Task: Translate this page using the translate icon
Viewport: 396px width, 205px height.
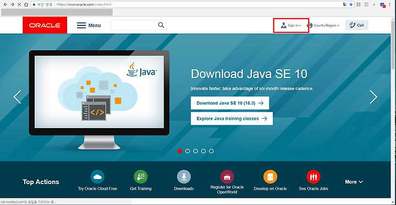Action: [x=344, y=4]
